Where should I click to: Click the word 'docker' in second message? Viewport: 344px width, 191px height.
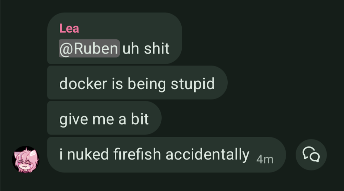[x=83, y=84]
